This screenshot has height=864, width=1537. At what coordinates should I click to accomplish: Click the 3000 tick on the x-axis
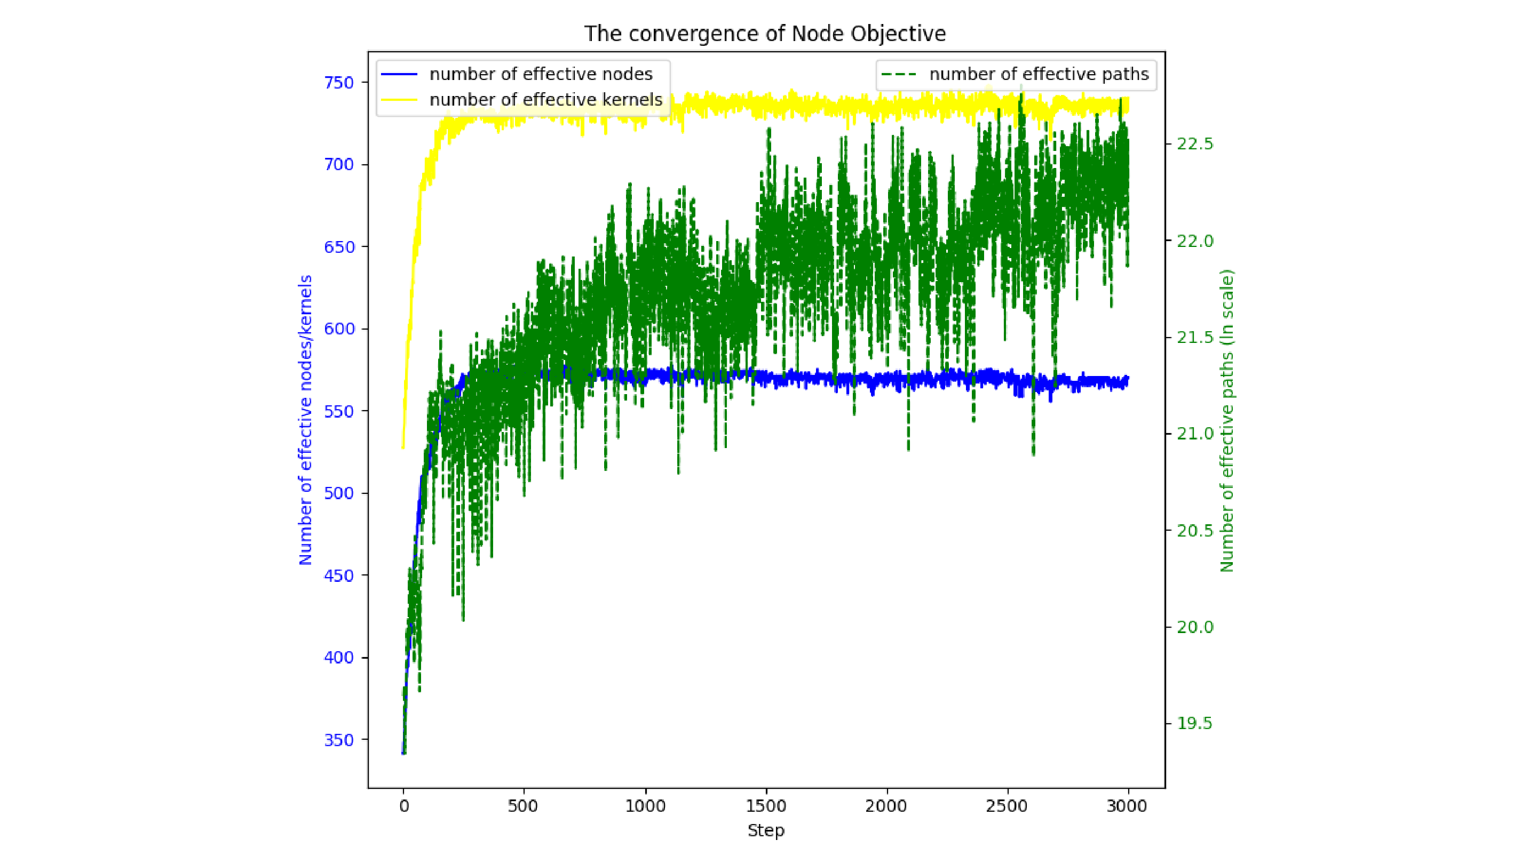tap(1127, 806)
